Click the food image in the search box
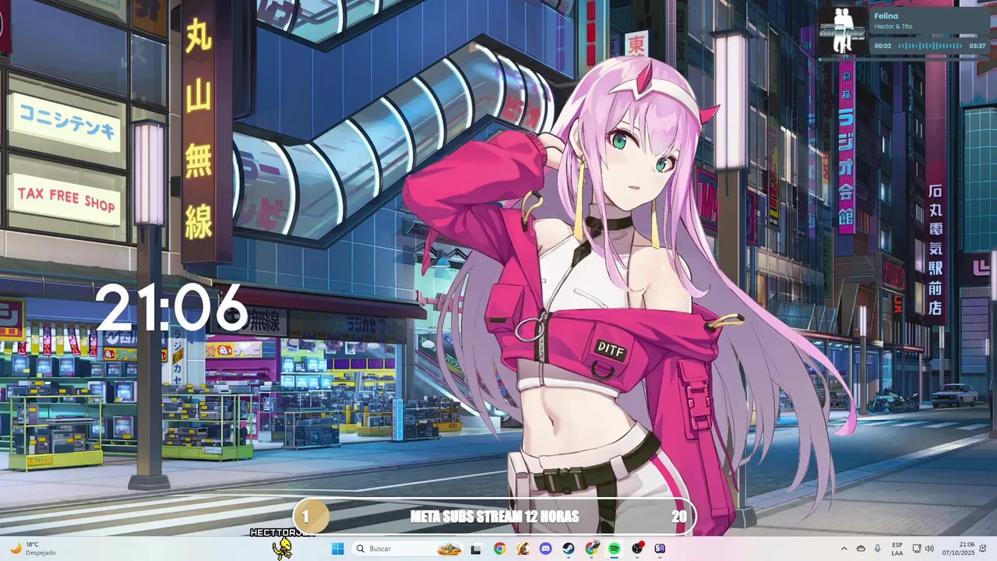This screenshot has width=997, height=561. tap(449, 549)
